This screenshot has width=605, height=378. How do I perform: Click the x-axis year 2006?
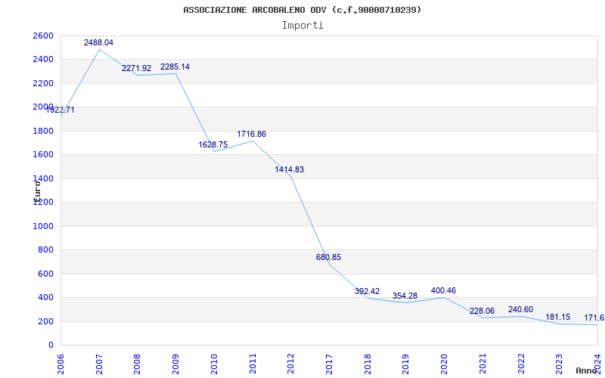[60, 364]
